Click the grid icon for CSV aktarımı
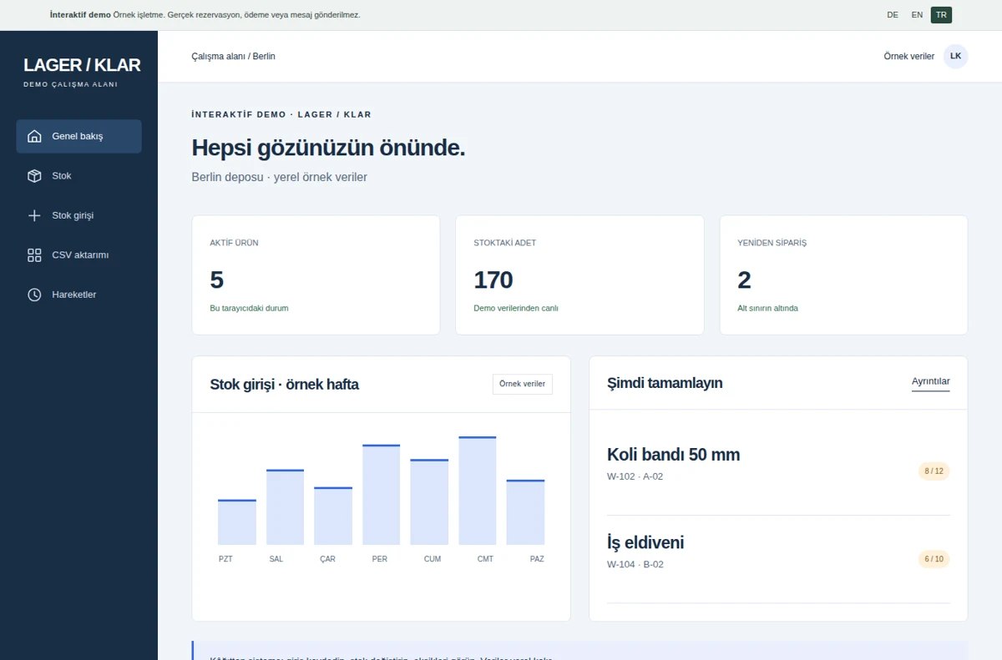This screenshot has width=1002, height=660. coord(34,255)
